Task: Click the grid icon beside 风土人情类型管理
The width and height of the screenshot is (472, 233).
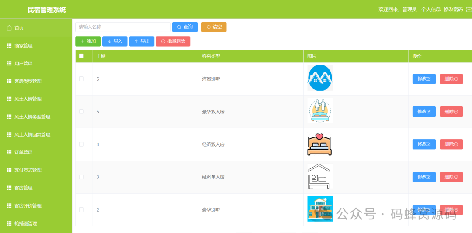Action: 9,116
